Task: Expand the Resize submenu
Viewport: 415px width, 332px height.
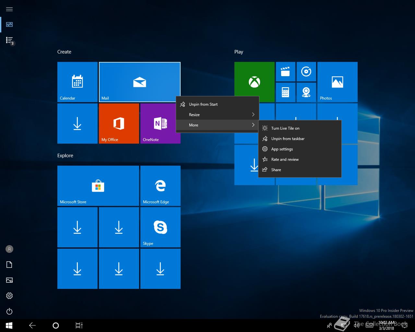Action: click(x=218, y=115)
